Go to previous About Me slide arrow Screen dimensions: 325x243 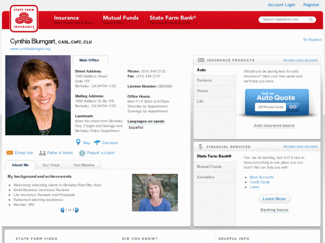pos(62,210)
